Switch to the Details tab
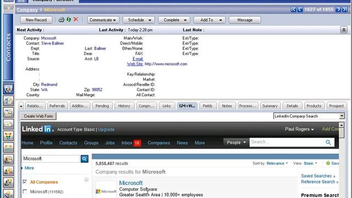This screenshot has width=352, height=198. (x=292, y=106)
